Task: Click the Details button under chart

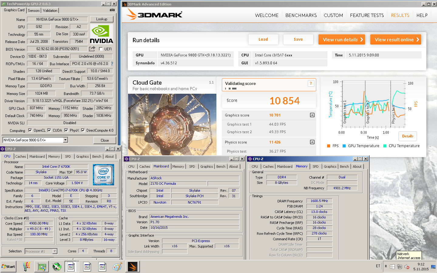Action: click(x=407, y=136)
